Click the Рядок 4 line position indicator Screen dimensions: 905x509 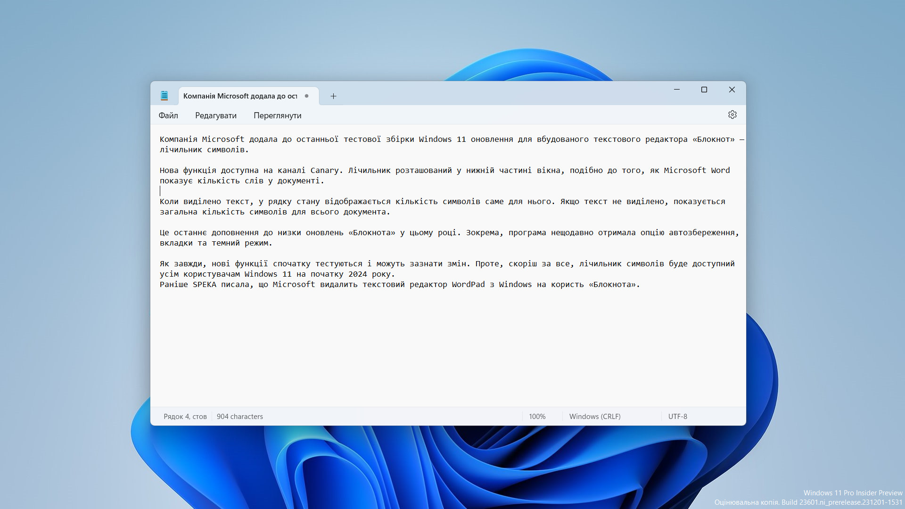coord(185,417)
